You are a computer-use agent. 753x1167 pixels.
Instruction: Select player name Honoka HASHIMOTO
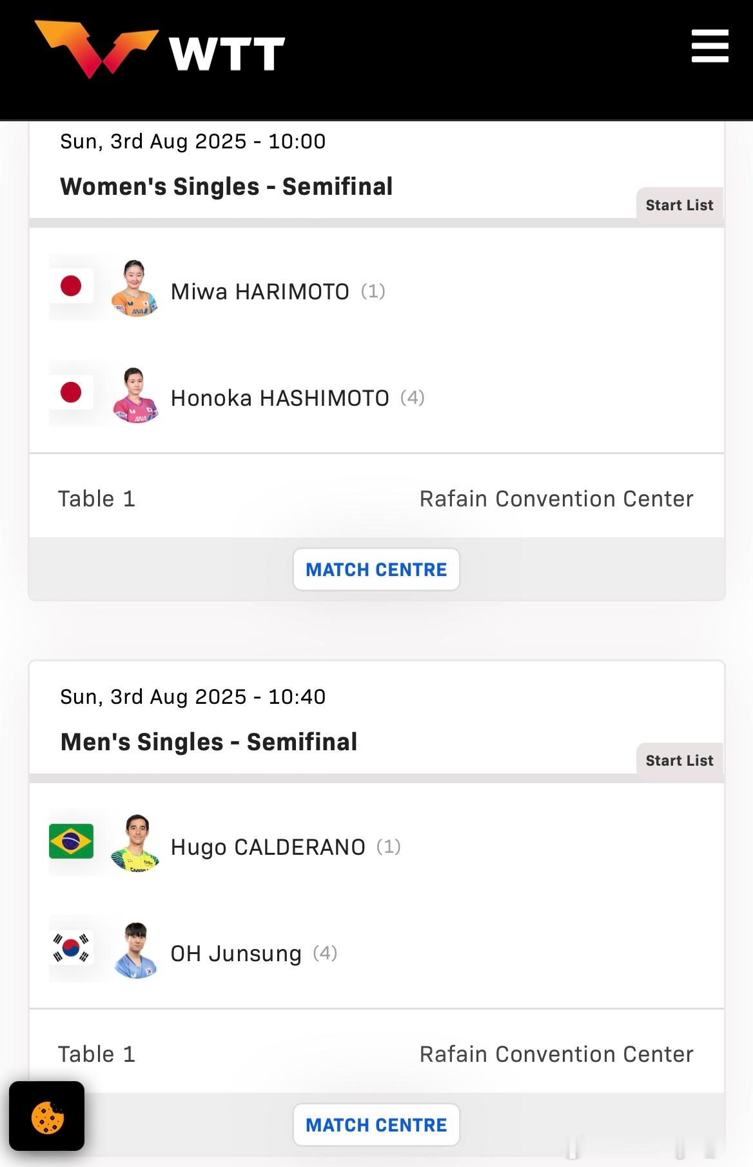click(x=280, y=398)
